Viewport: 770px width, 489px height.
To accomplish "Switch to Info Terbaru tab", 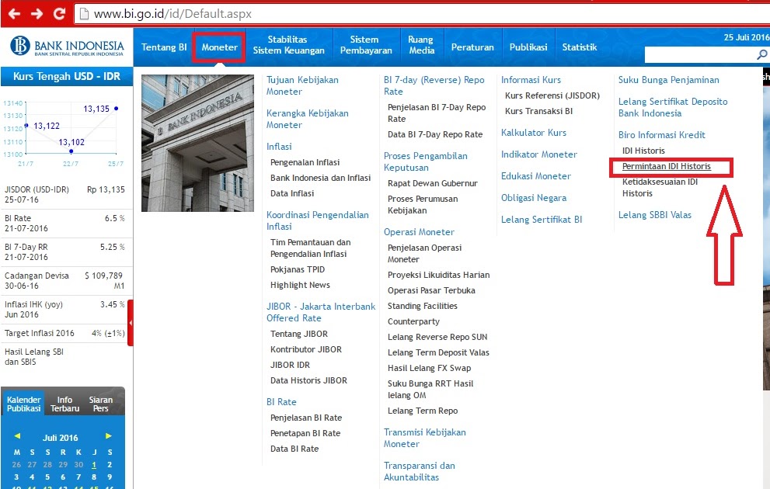I will coord(64,404).
